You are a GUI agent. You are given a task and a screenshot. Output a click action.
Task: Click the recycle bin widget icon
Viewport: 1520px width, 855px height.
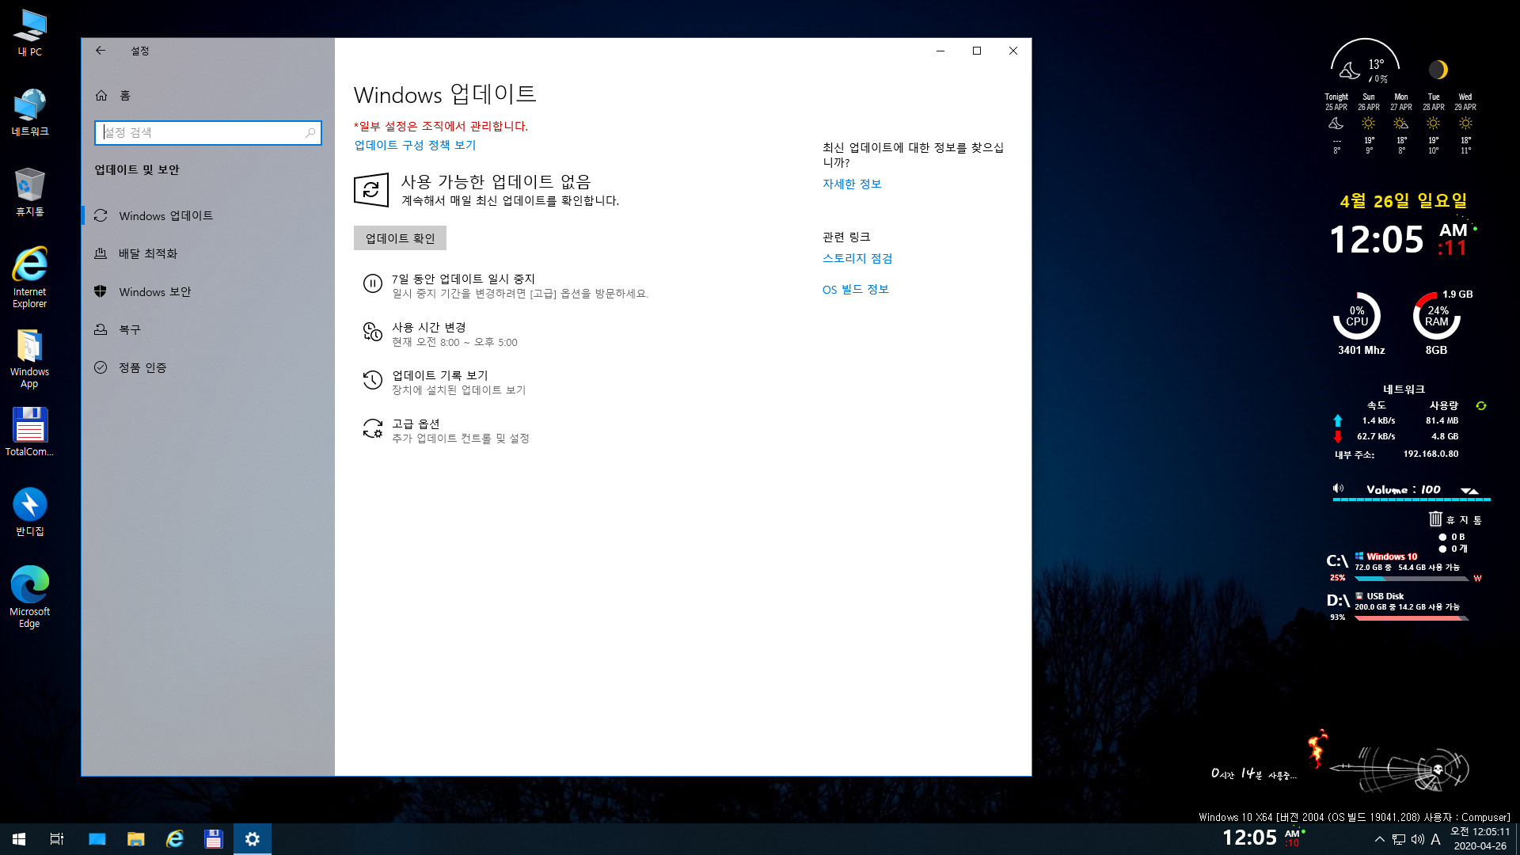[x=1435, y=519]
